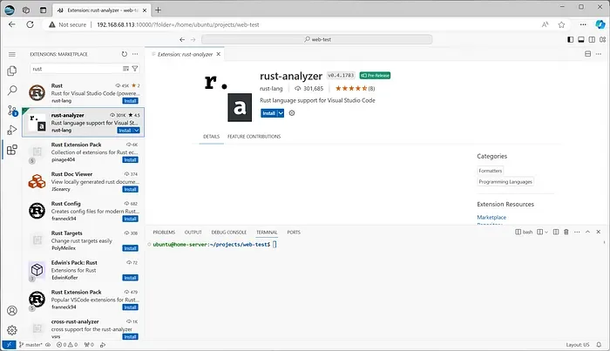
Task: Open the Marketplace resource link
Action: 491,217
